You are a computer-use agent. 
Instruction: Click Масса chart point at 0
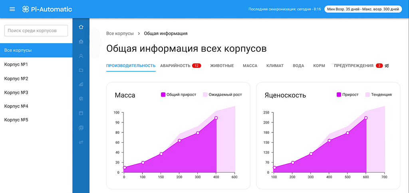[125, 168]
